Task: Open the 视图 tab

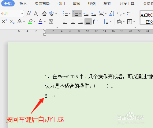Action: (92, 4)
